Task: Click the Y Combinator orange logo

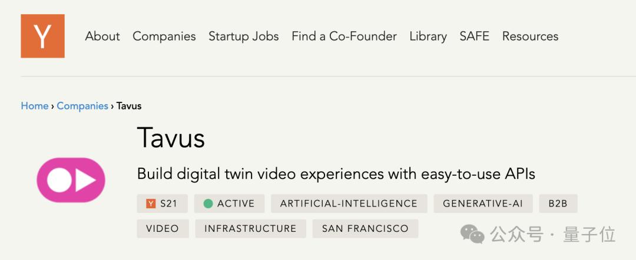Action: [42, 36]
